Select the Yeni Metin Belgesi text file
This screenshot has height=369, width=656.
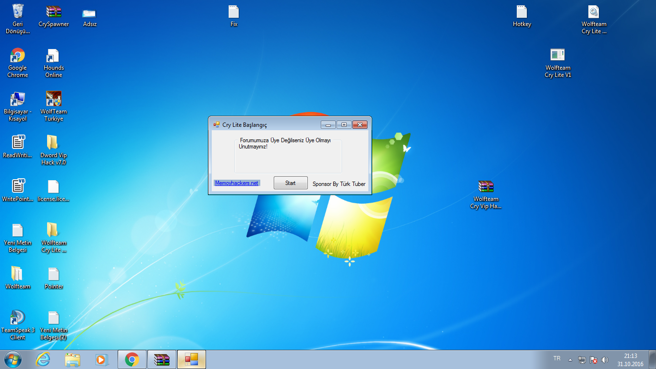pos(18,238)
